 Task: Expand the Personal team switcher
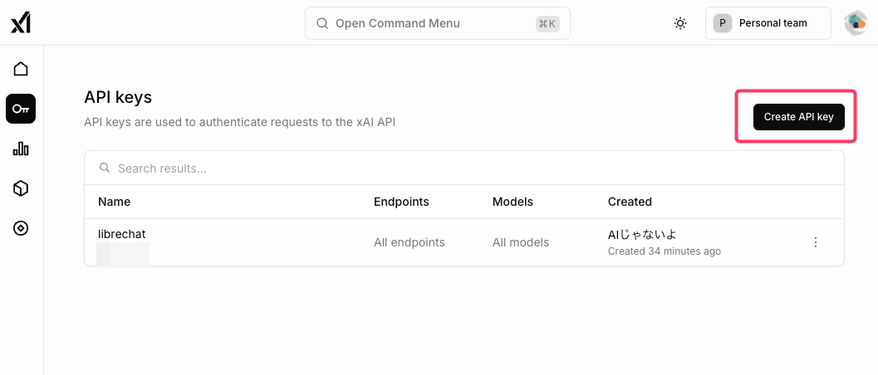(768, 23)
